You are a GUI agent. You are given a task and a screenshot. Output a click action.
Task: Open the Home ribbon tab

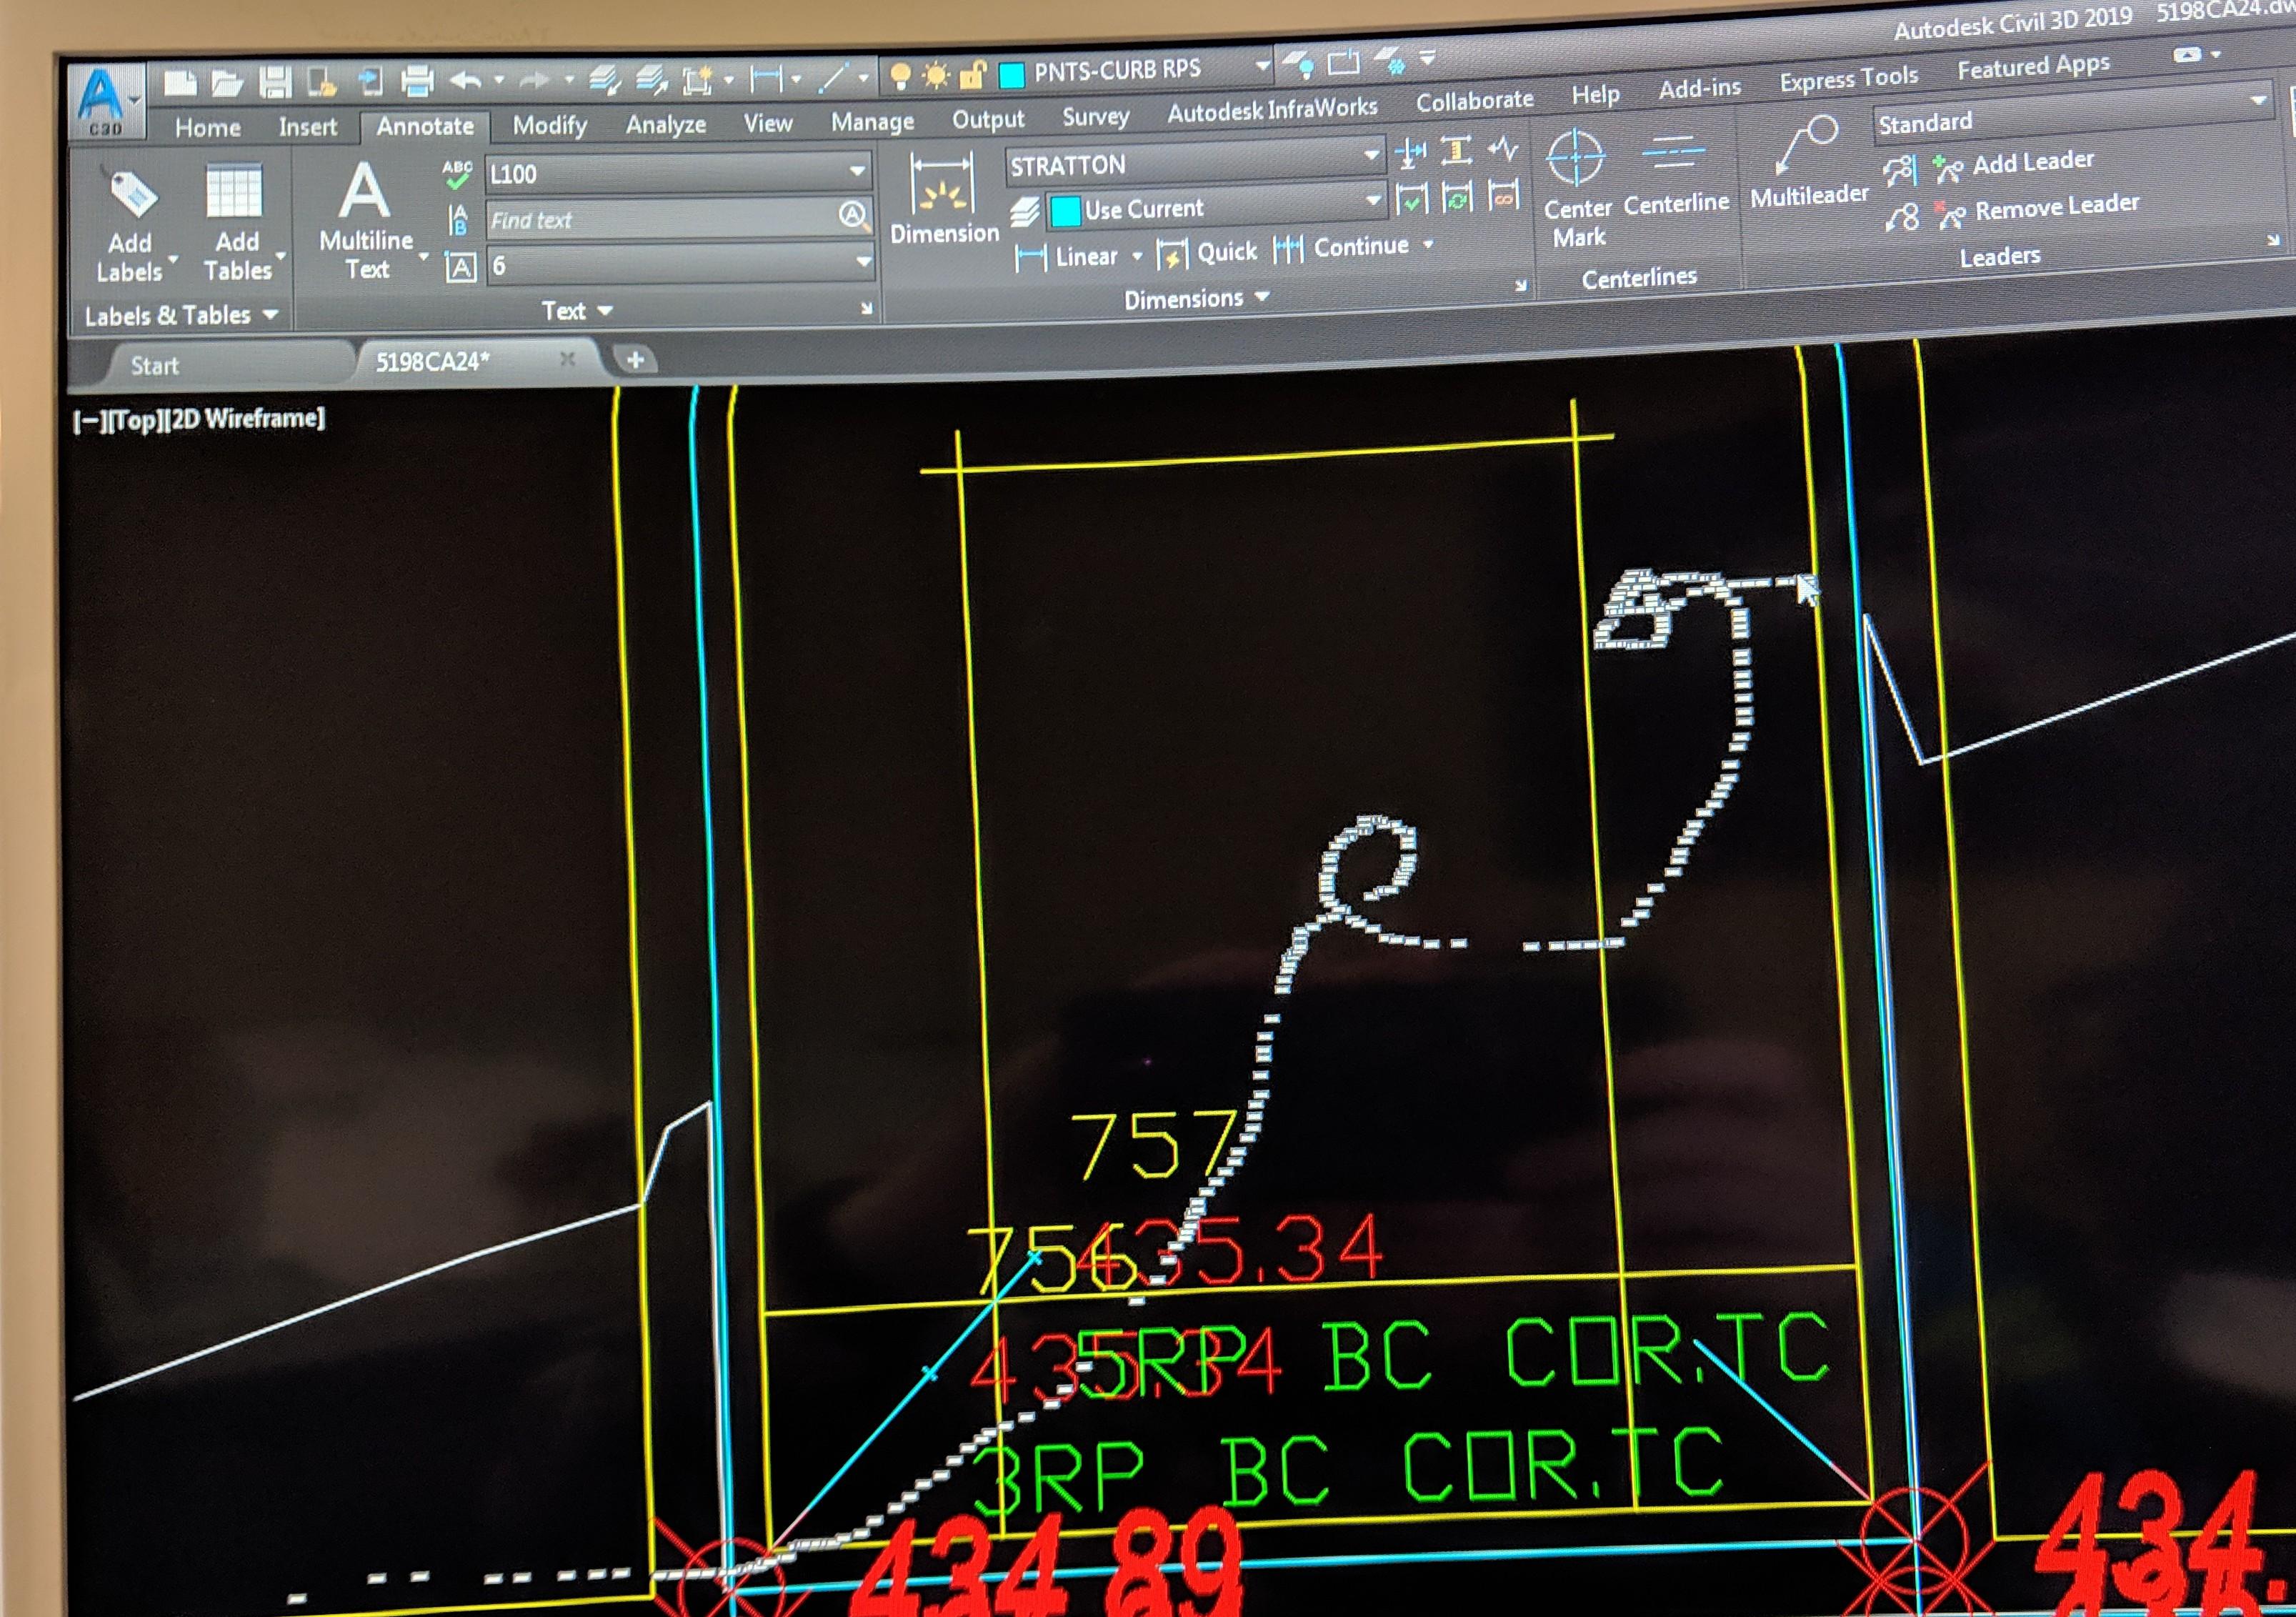208,128
